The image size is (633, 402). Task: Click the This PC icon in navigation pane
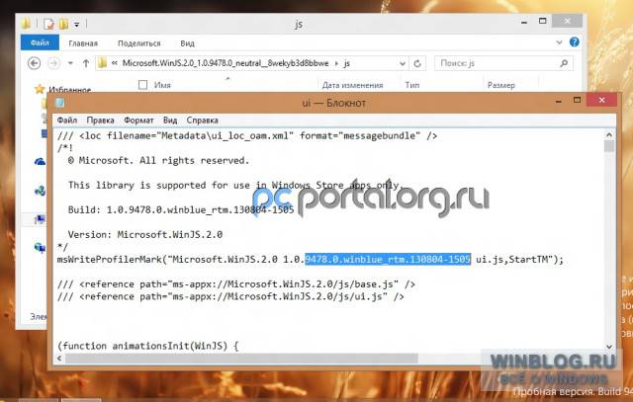coord(40,219)
